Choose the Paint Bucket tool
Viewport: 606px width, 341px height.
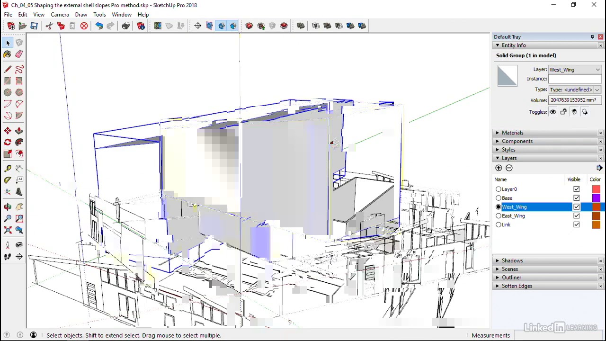click(8, 54)
